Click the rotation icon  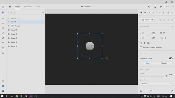tap(161, 33)
